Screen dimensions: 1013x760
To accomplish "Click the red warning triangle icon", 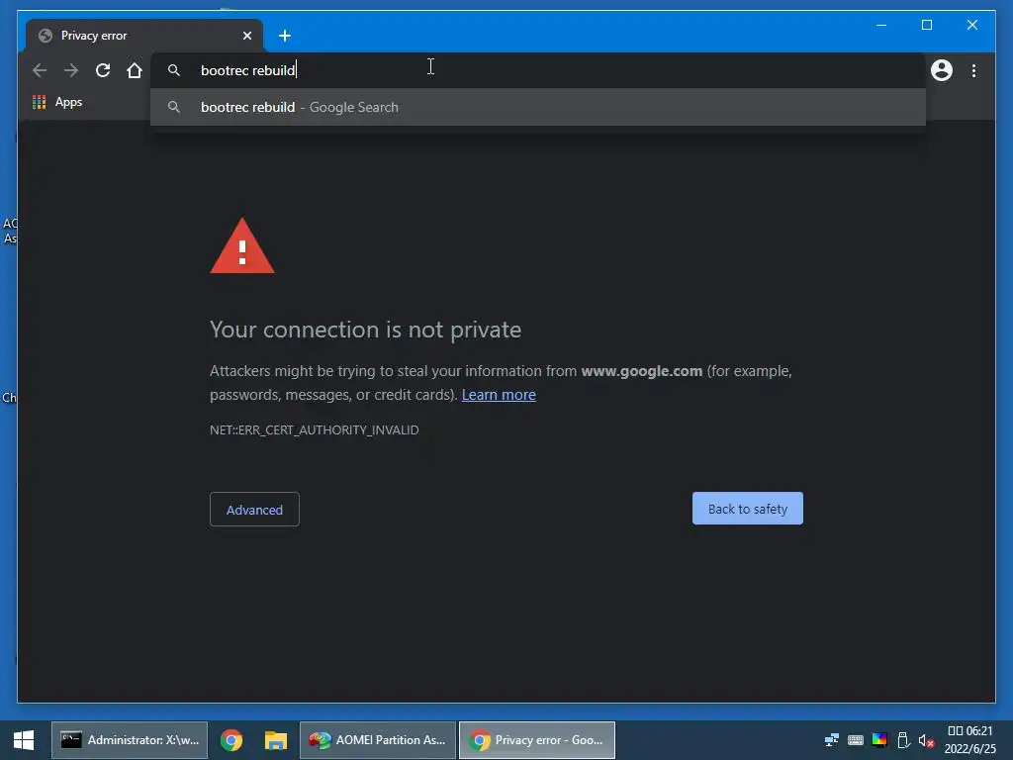I will click(x=242, y=247).
